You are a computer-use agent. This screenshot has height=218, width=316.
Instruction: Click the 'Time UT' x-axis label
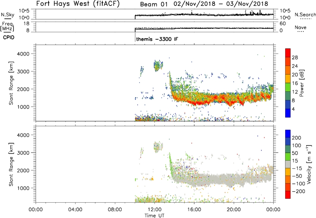(154, 216)
